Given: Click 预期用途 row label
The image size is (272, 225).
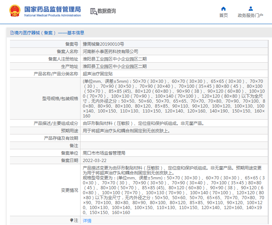Looking at the screenshot, I should tap(70, 131).
